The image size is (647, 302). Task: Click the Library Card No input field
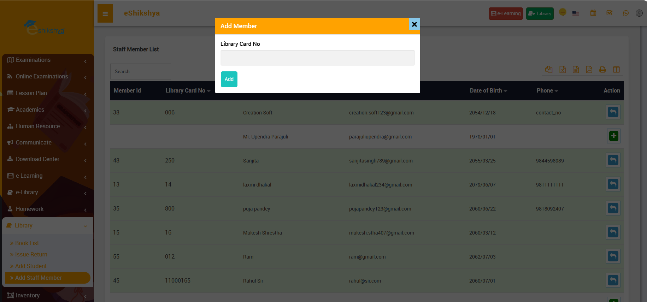[x=317, y=58]
